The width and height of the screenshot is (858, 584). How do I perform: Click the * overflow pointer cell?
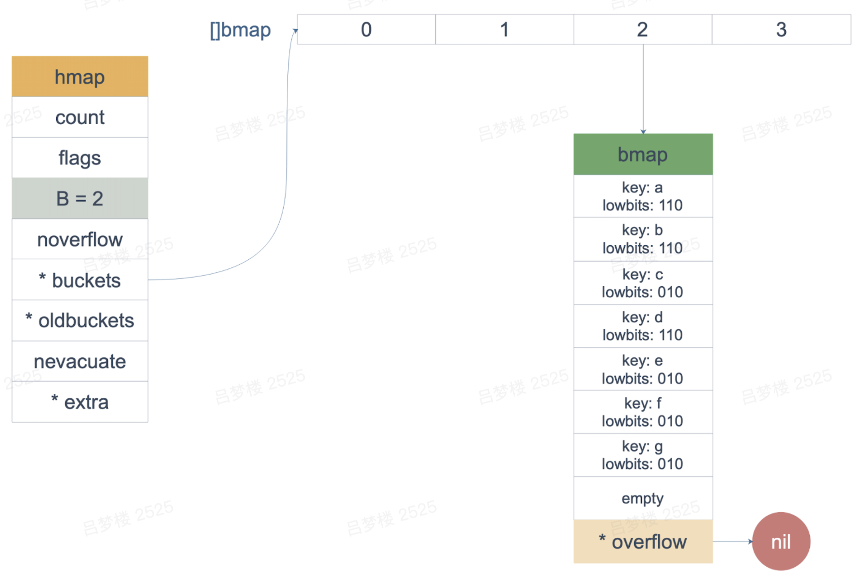(x=643, y=542)
